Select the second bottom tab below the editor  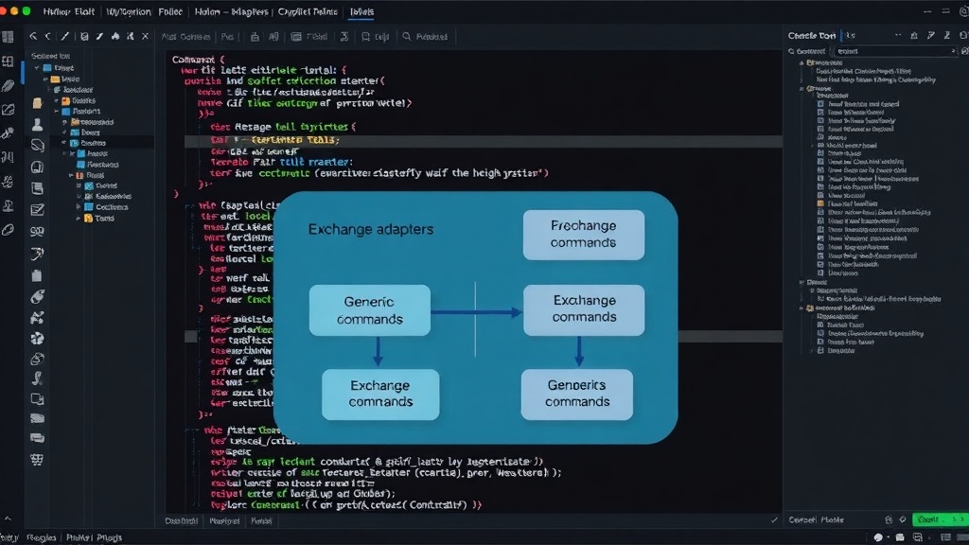click(x=224, y=521)
